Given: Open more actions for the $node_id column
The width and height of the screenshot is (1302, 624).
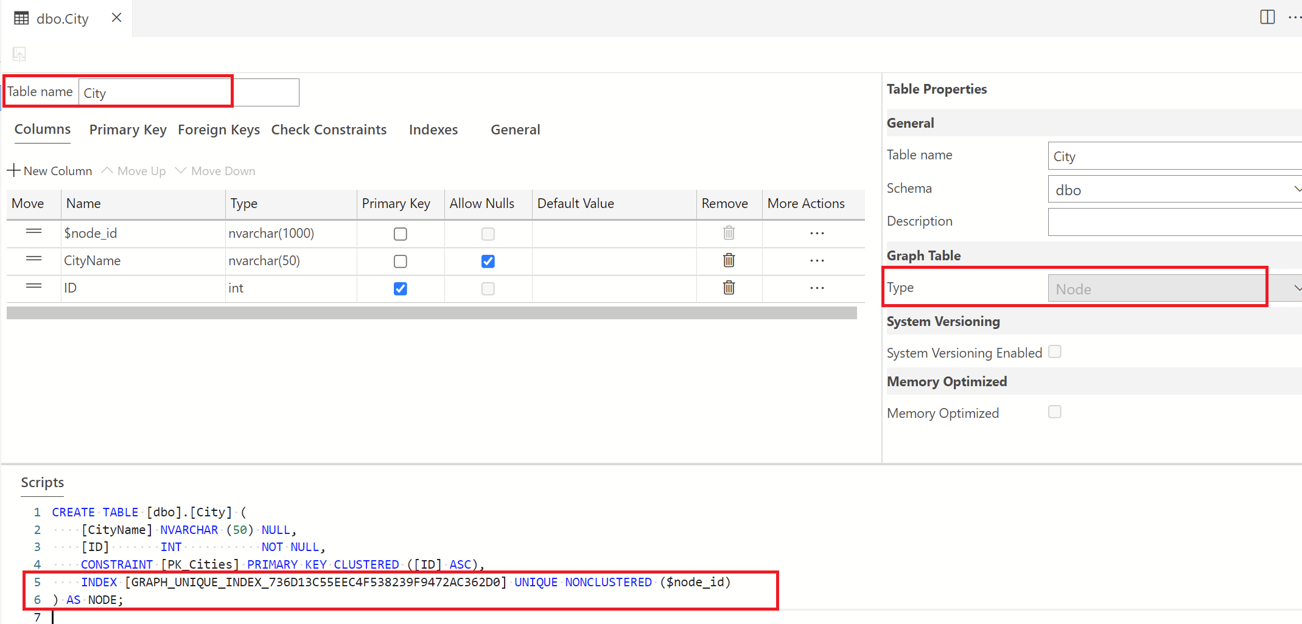Looking at the screenshot, I should tap(817, 234).
